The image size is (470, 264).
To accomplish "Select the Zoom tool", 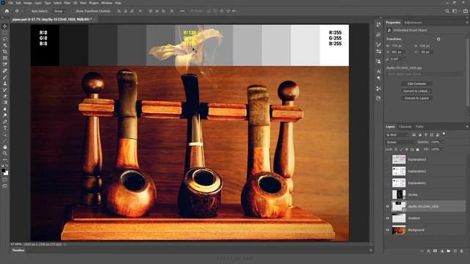I will pos(5,153).
